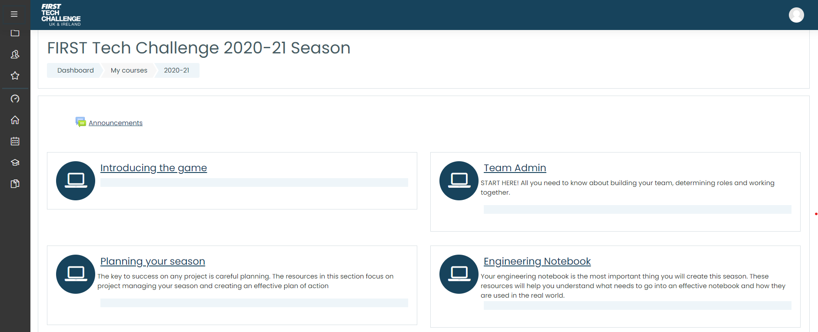This screenshot has height=332, width=818.
Task: Open the Planning your season link
Action: [153, 262]
